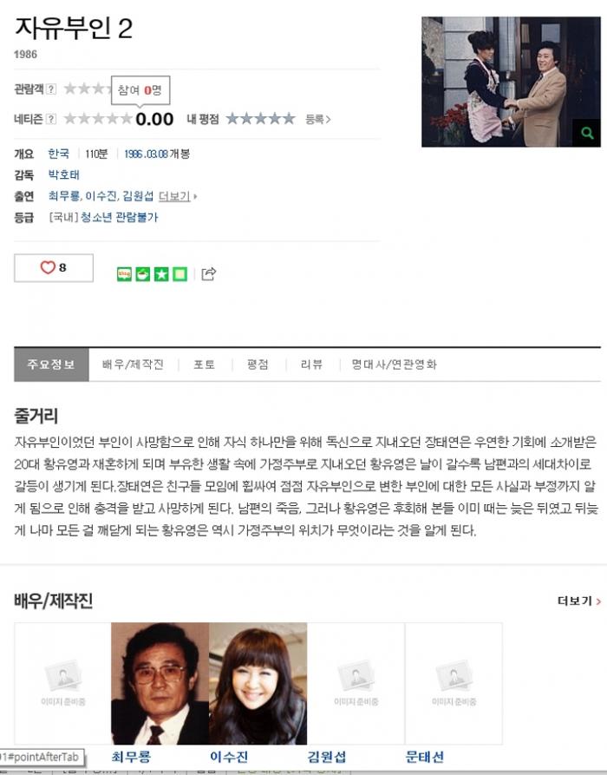Open director 박호태 link

63,174
